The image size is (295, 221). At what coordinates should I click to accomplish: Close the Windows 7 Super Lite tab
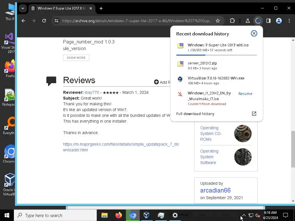click(x=91, y=8)
